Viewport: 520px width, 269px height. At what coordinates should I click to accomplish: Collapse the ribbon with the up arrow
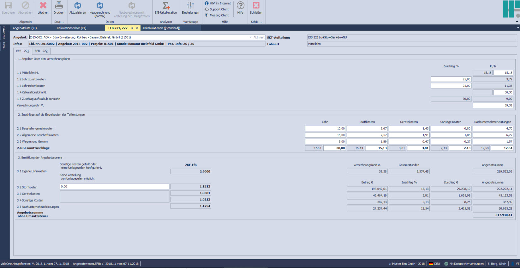click(x=517, y=21)
